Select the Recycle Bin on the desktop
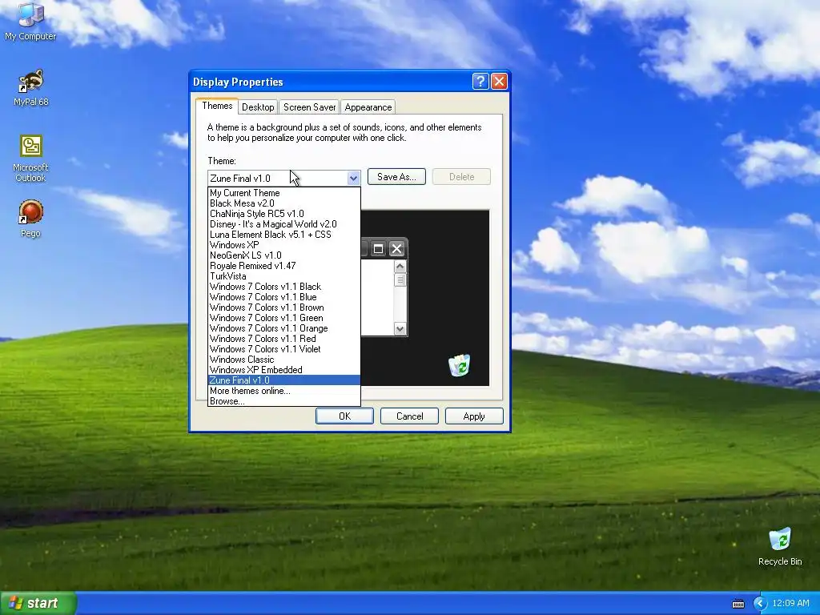 pyautogui.click(x=780, y=546)
